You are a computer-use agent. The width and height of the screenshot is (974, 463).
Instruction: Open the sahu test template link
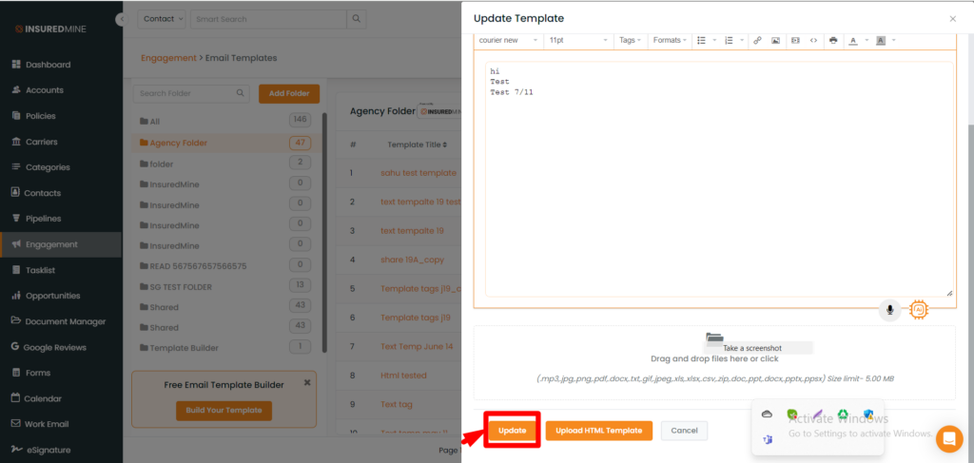(x=419, y=173)
